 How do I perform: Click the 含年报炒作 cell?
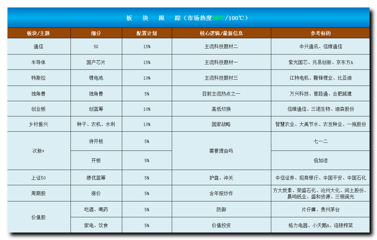pos(221,193)
